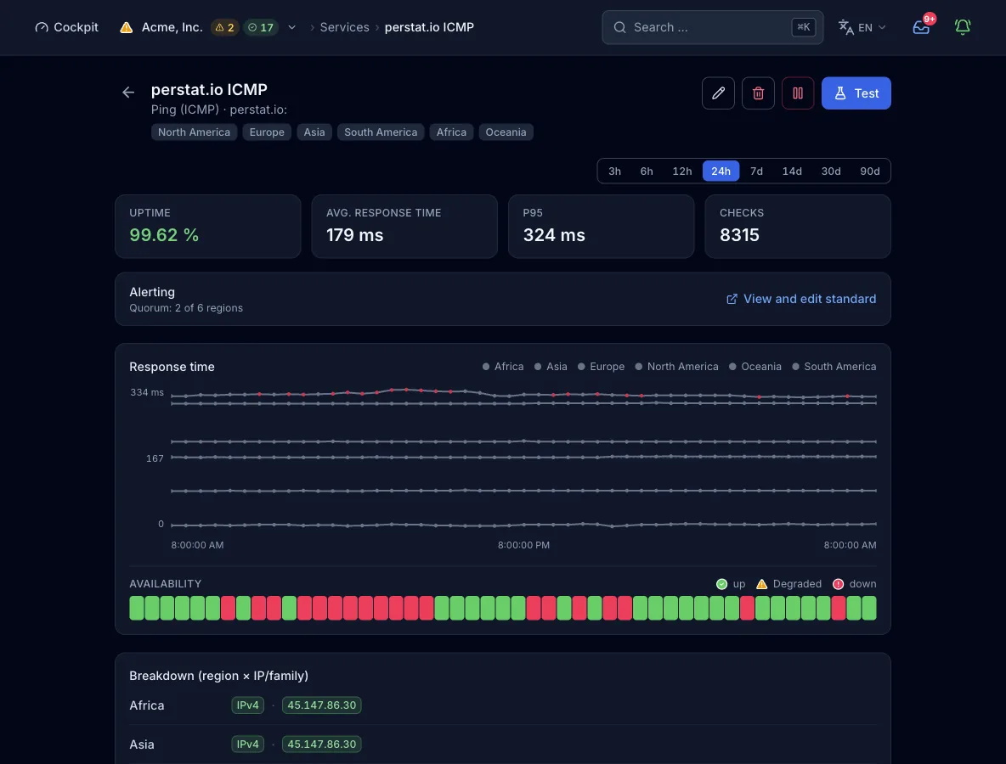Click the 8:00:00 PM axis label

[523, 546]
